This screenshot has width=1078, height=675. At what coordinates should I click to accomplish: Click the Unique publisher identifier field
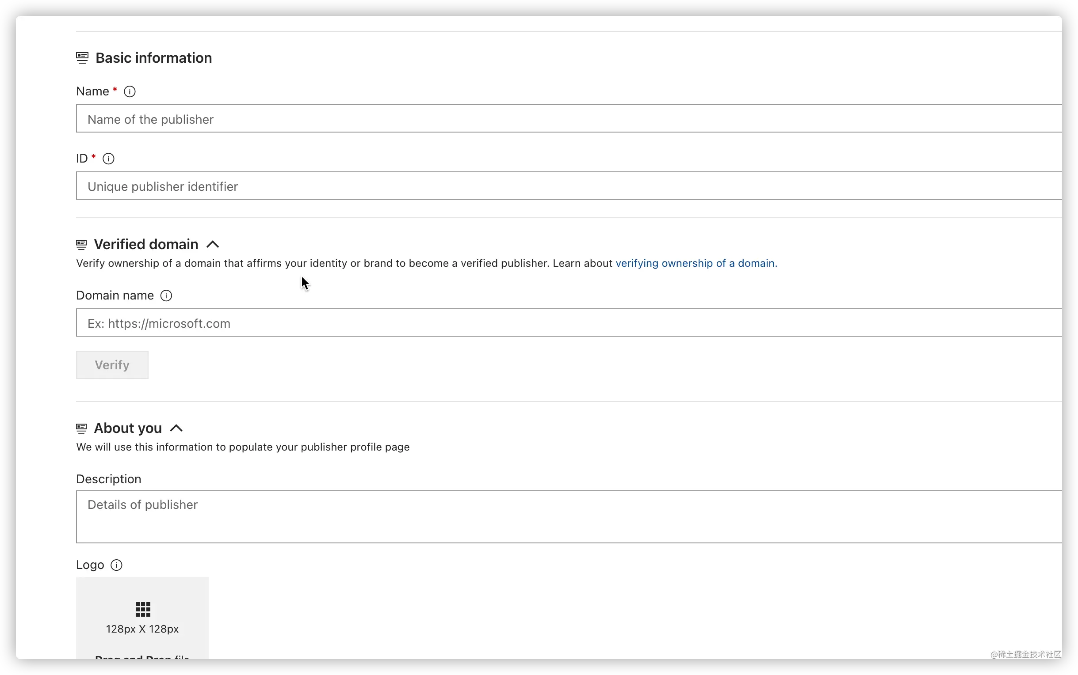pos(567,186)
